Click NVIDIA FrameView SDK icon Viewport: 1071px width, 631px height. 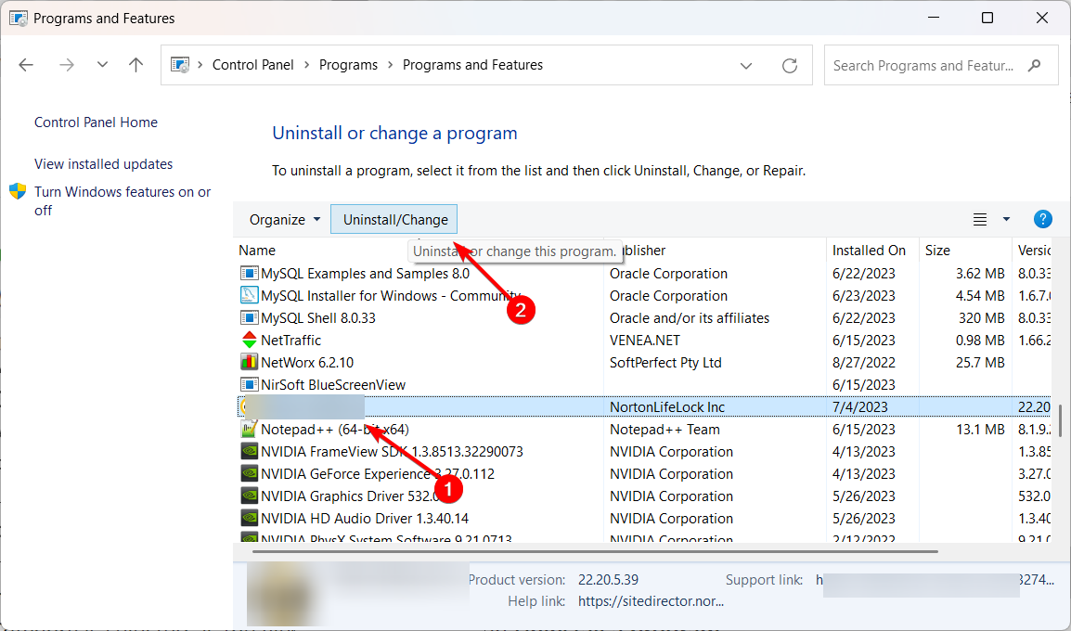point(250,451)
